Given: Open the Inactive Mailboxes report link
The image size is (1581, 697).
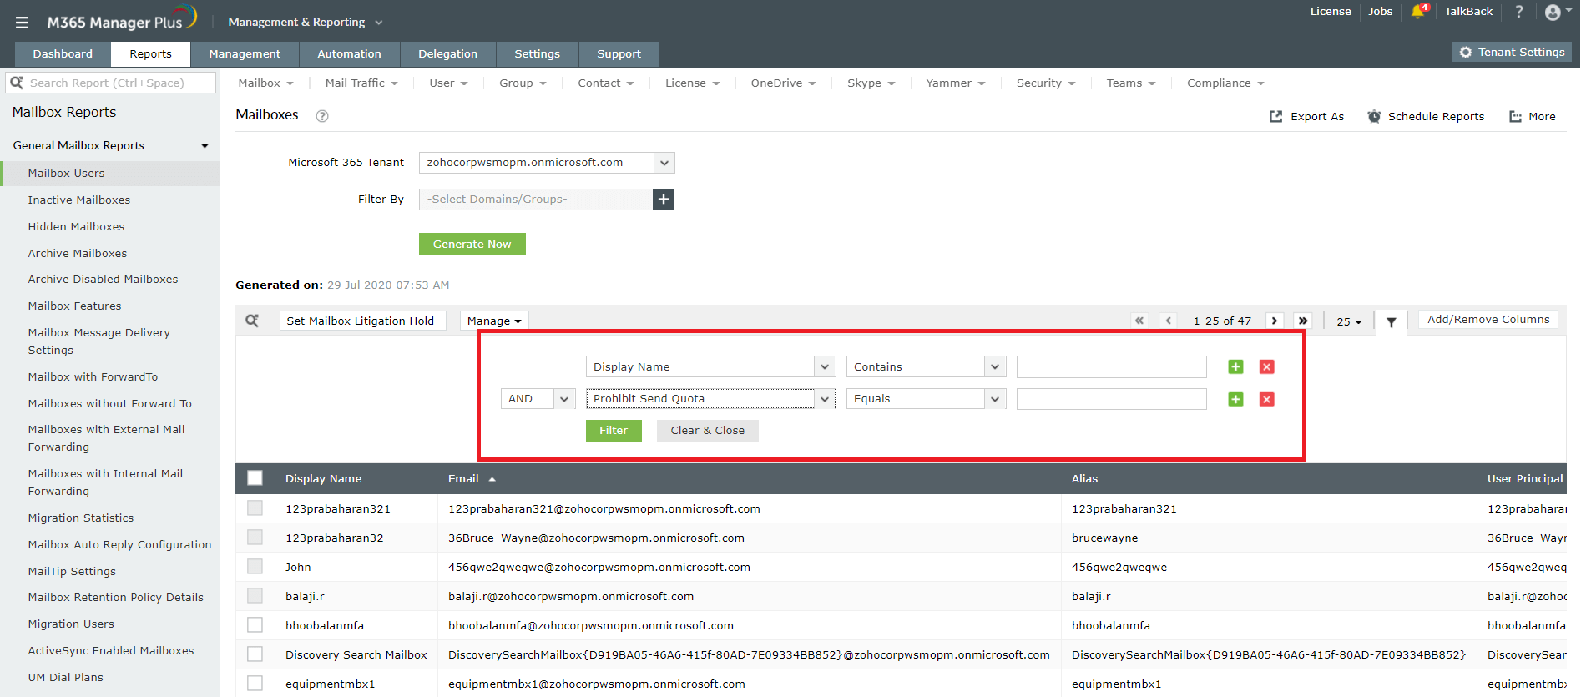Looking at the screenshot, I should pyautogui.click(x=79, y=200).
